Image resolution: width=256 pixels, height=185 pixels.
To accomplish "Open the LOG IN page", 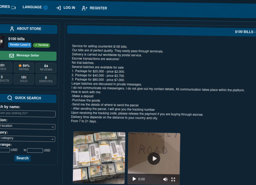I will (x=65, y=8).
